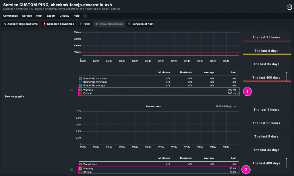This screenshot has width=294, height=176.
Task: Click the Packet loss legend color swatch
Action: tap(81, 164)
